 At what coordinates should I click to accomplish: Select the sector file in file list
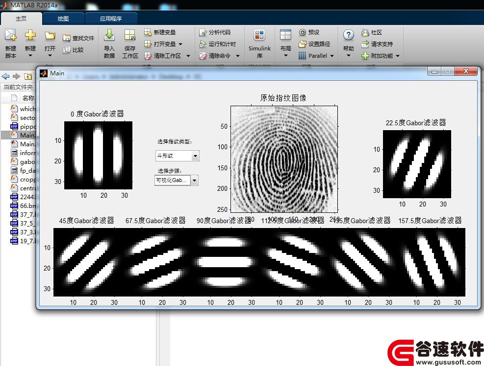[x=19, y=118]
